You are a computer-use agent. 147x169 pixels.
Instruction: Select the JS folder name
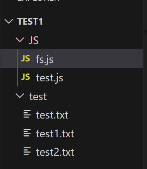pyautogui.click(x=34, y=40)
